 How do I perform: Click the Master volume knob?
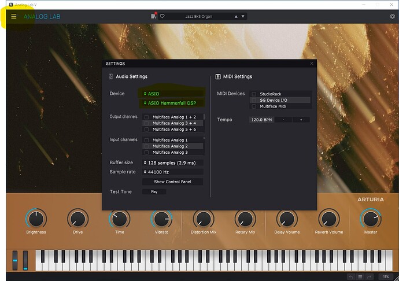(x=371, y=219)
